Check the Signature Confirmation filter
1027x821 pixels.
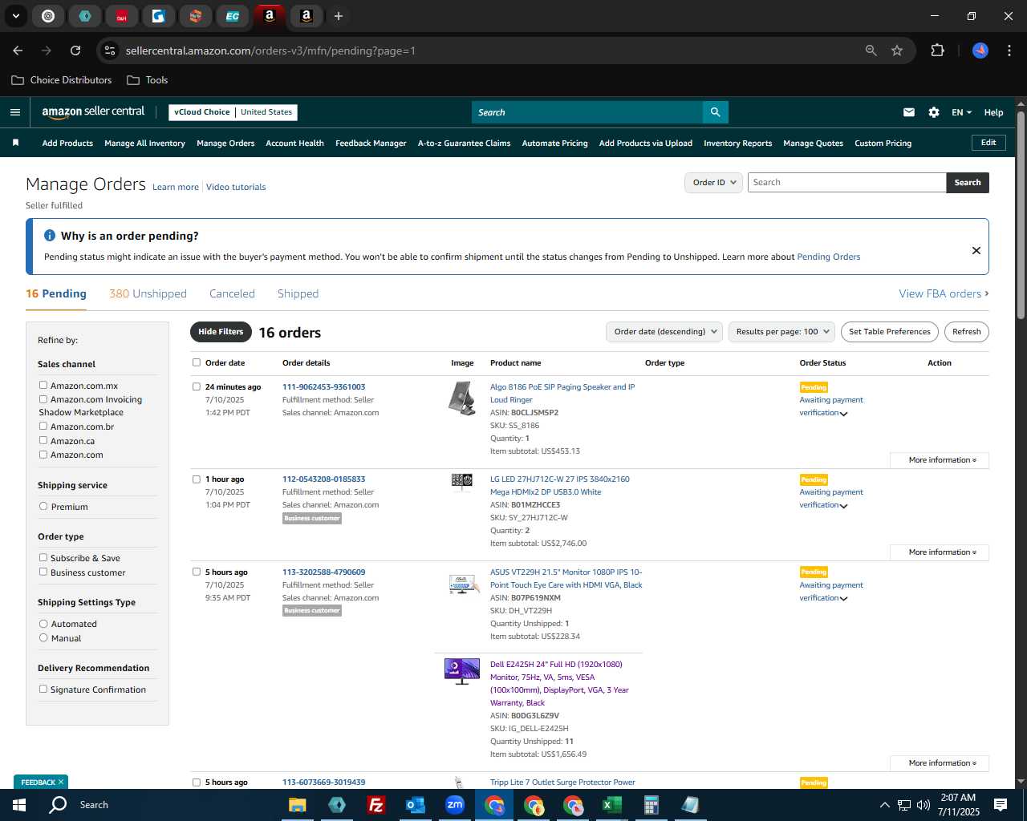43,690
